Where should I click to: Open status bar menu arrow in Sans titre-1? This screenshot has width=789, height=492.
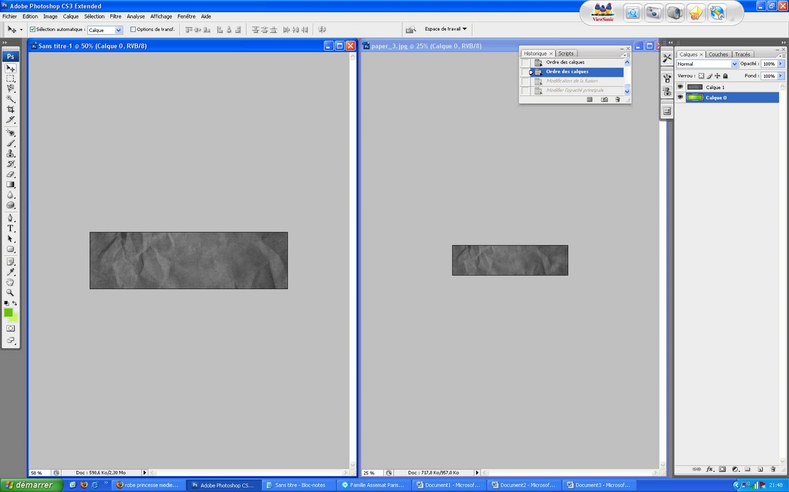[144, 473]
